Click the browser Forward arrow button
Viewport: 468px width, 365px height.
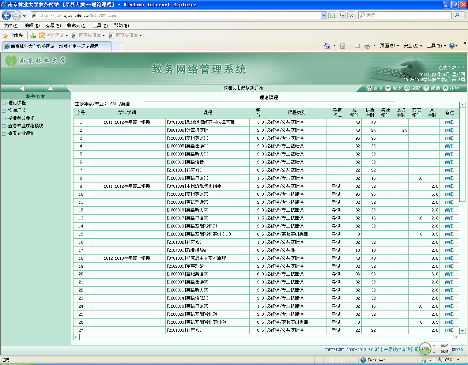coord(16,15)
